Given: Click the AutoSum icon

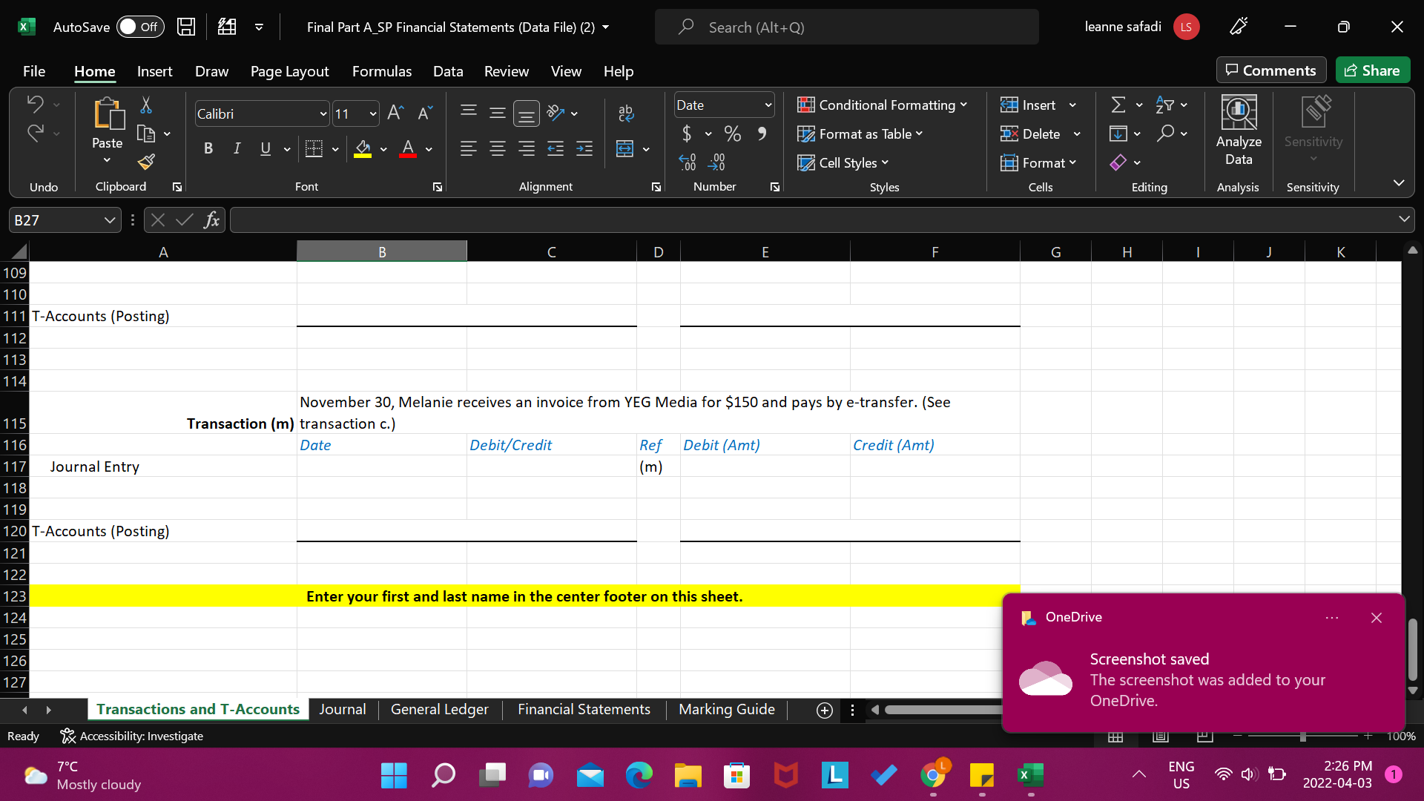Looking at the screenshot, I should click(1118, 105).
